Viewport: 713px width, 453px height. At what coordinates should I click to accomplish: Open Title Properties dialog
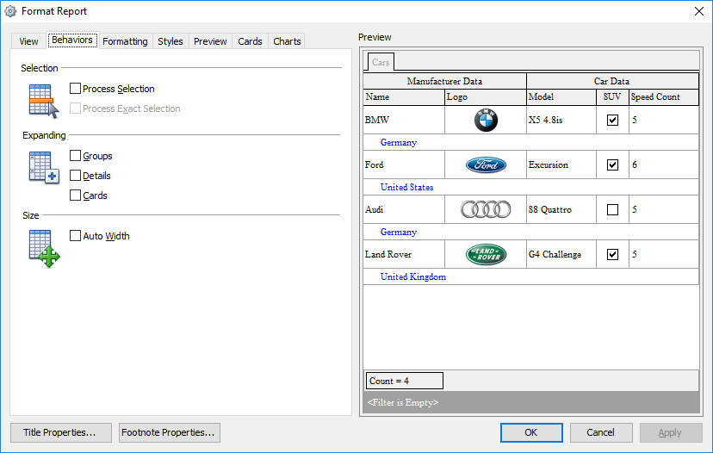(x=60, y=432)
